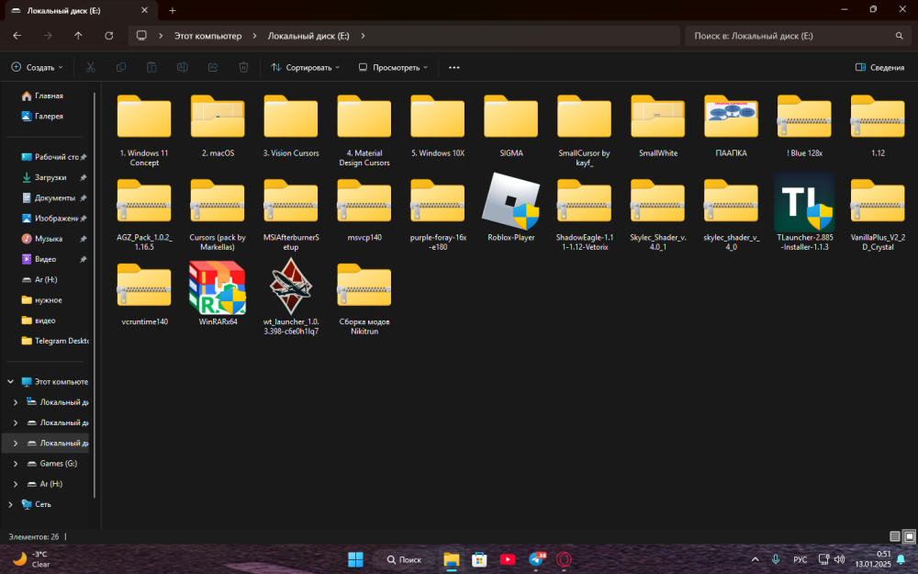Open Главная in the navigation pane

pyautogui.click(x=49, y=96)
